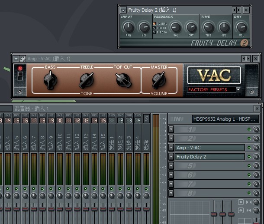The width and height of the screenshot is (264, 224).
Task: Enable INVERT feedback mode
Action: (155, 28)
